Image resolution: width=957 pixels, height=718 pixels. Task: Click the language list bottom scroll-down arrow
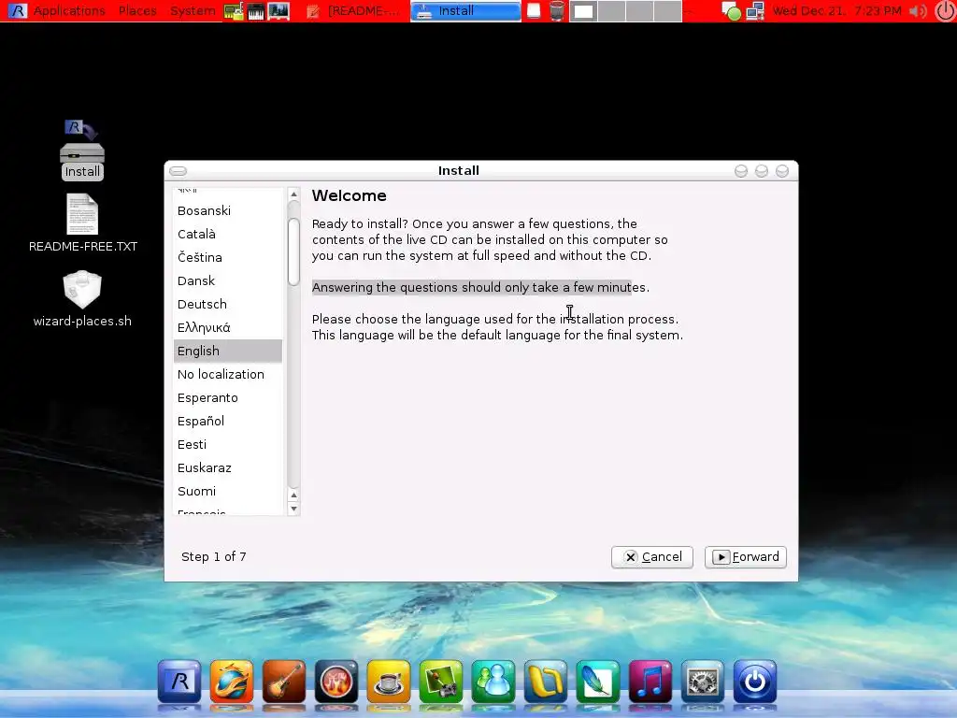pos(293,509)
